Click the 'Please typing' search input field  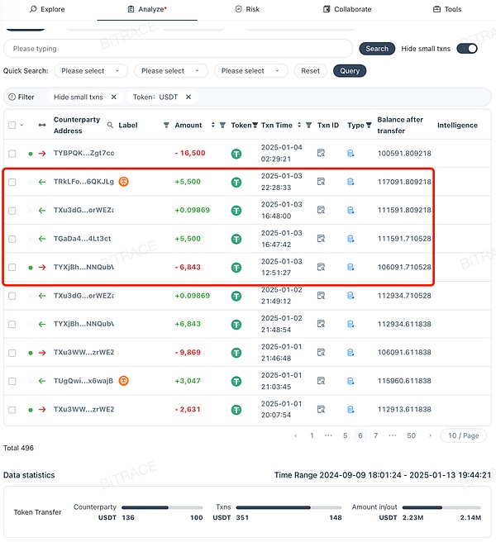178,49
